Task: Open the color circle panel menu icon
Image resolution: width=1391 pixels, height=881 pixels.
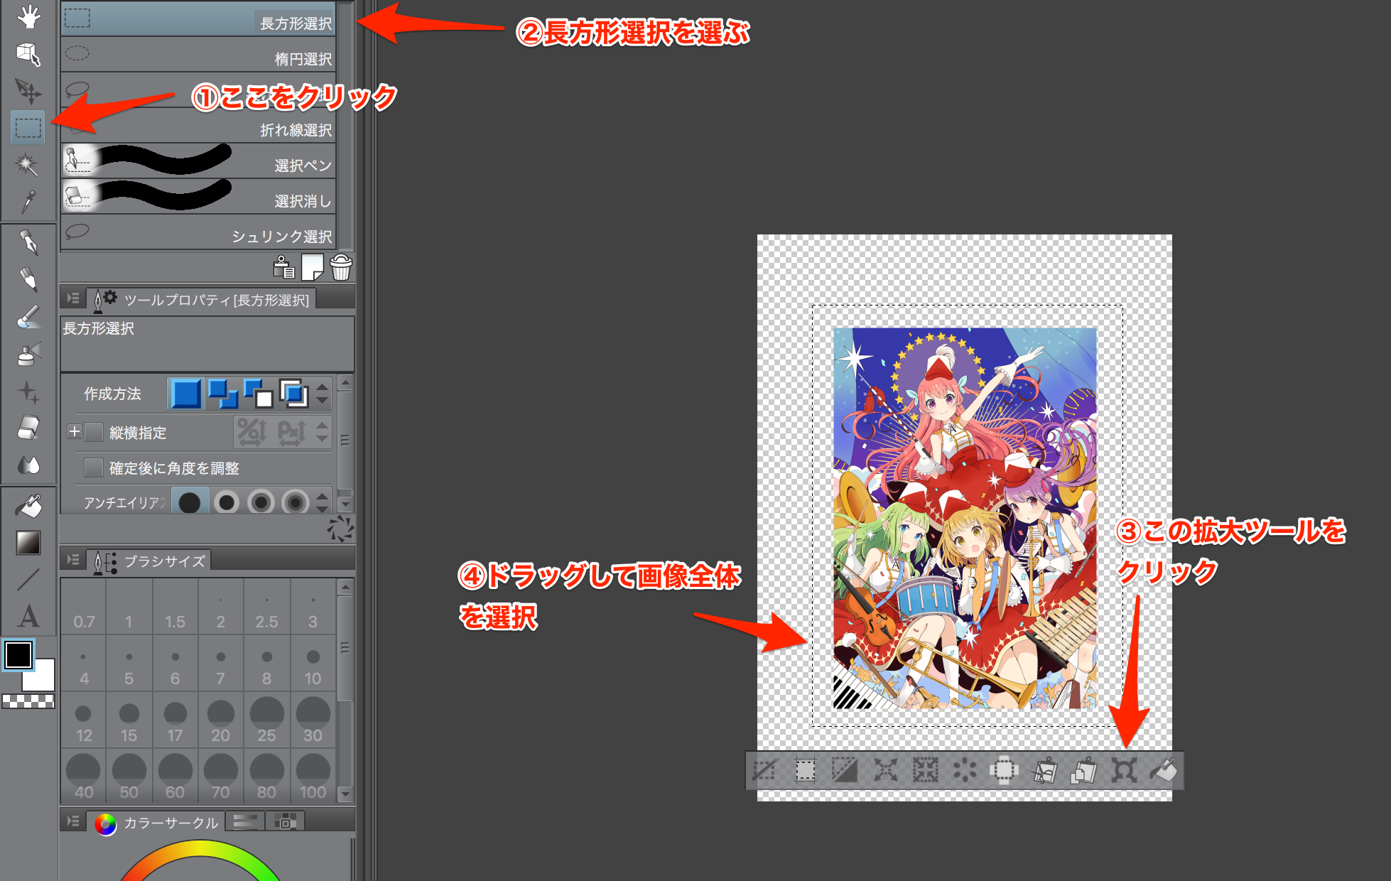Action: [72, 821]
